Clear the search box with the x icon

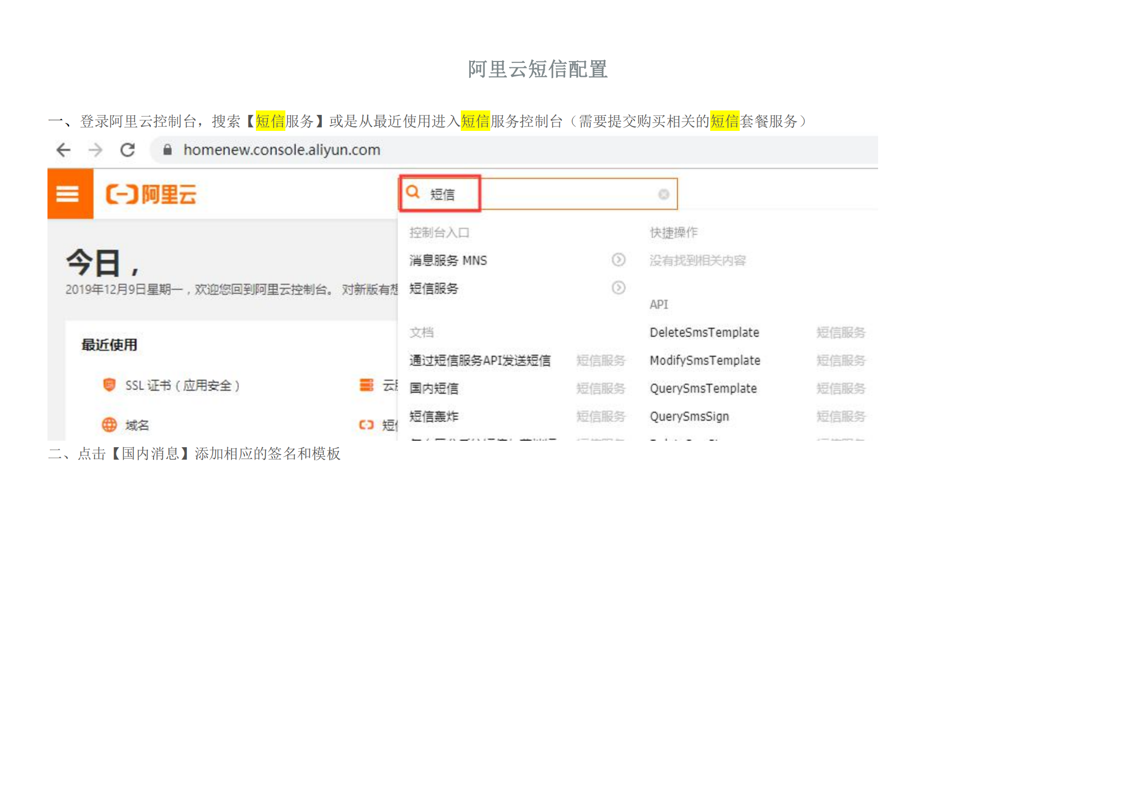click(664, 194)
